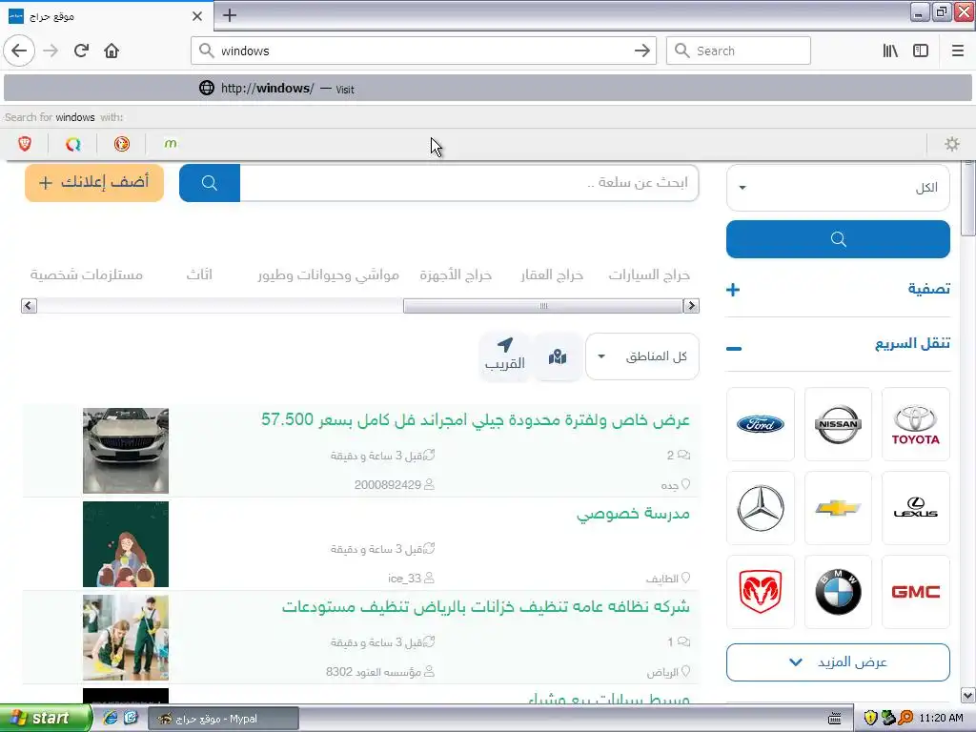This screenshot has width=976, height=732.
Task: Visit http://windows/ suggestion
Action: (487, 89)
